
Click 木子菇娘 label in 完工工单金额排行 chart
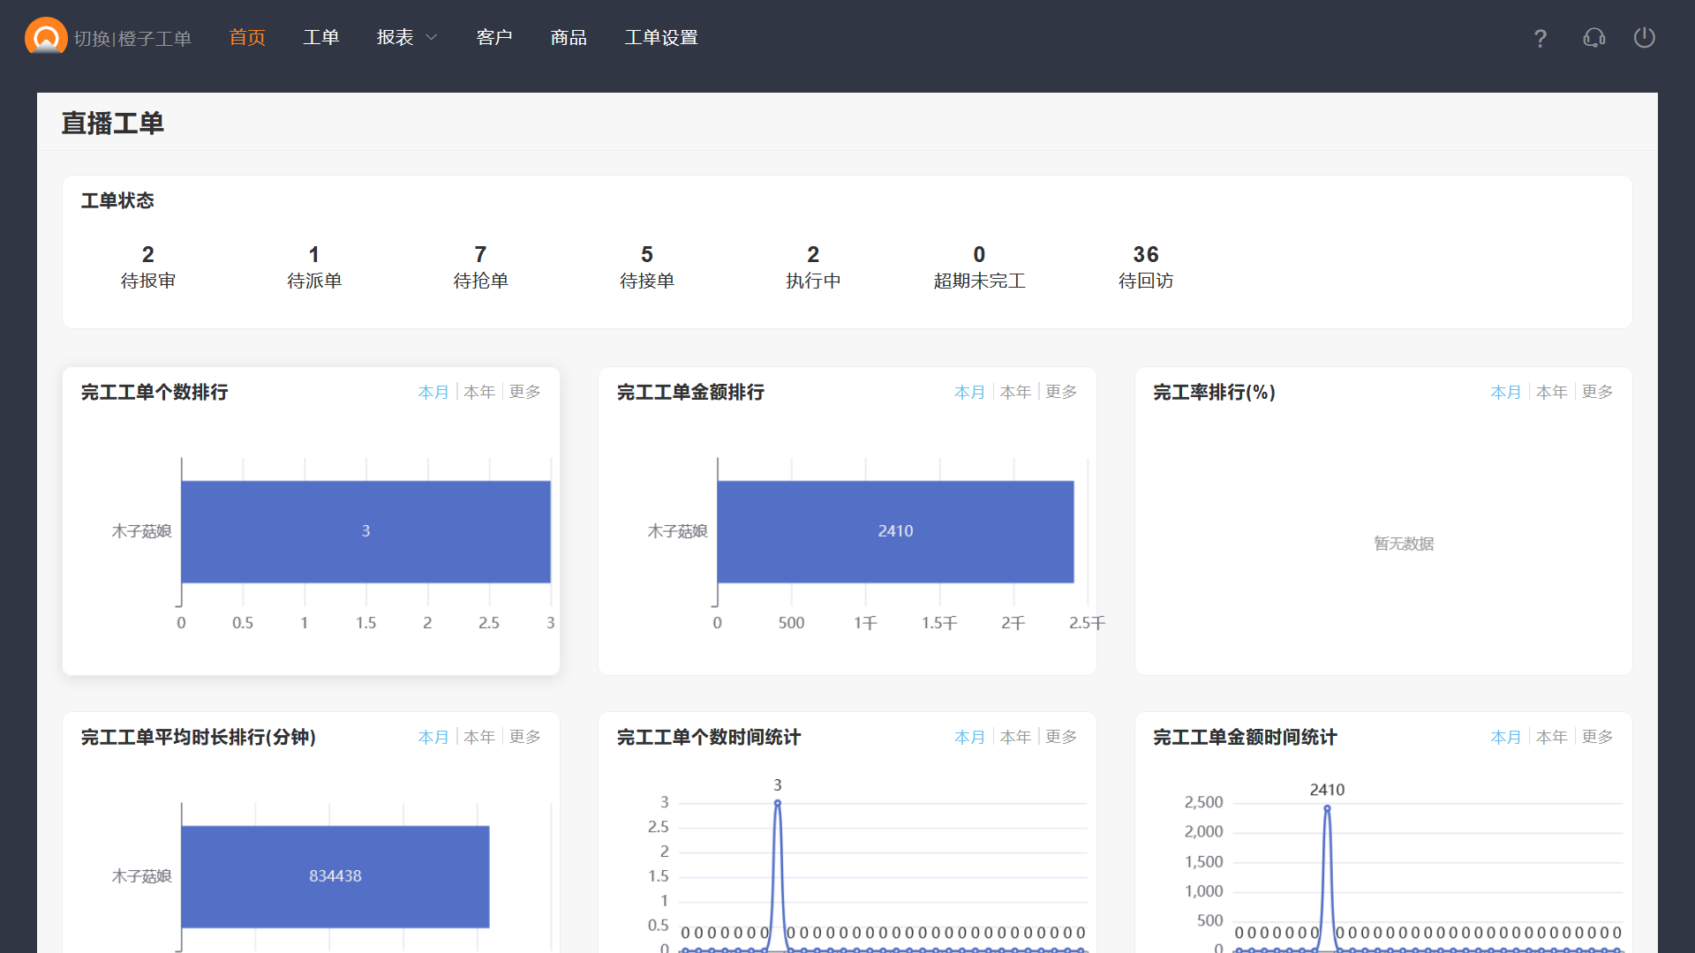click(678, 531)
